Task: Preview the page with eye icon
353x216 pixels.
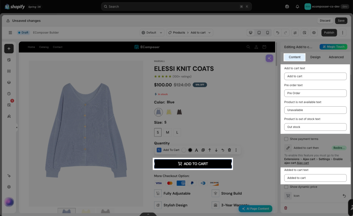Action: (314, 33)
